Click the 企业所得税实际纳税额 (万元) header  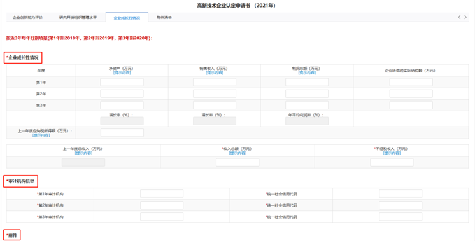click(410, 71)
